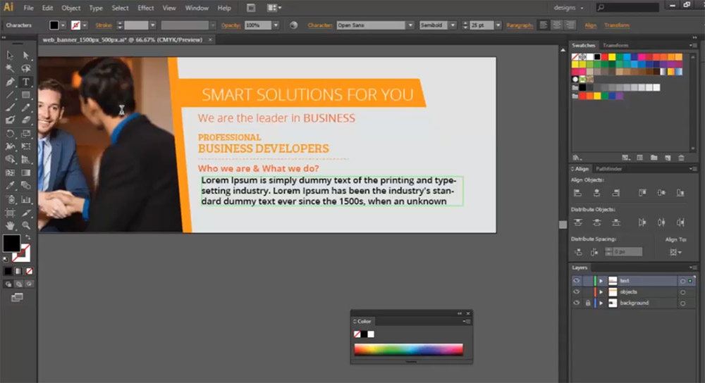This screenshot has height=383, width=705.
Task: Align paragraph left in control bar
Action: click(x=544, y=25)
